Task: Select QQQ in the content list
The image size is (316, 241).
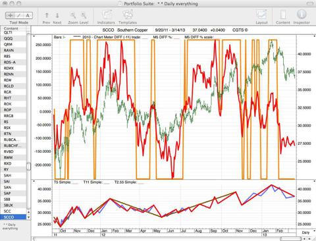Action: (13, 38)
